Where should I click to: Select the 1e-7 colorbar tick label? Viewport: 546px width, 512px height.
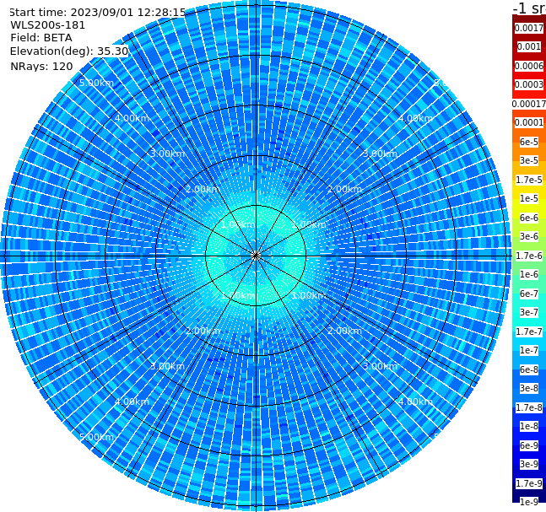(529, 350)
